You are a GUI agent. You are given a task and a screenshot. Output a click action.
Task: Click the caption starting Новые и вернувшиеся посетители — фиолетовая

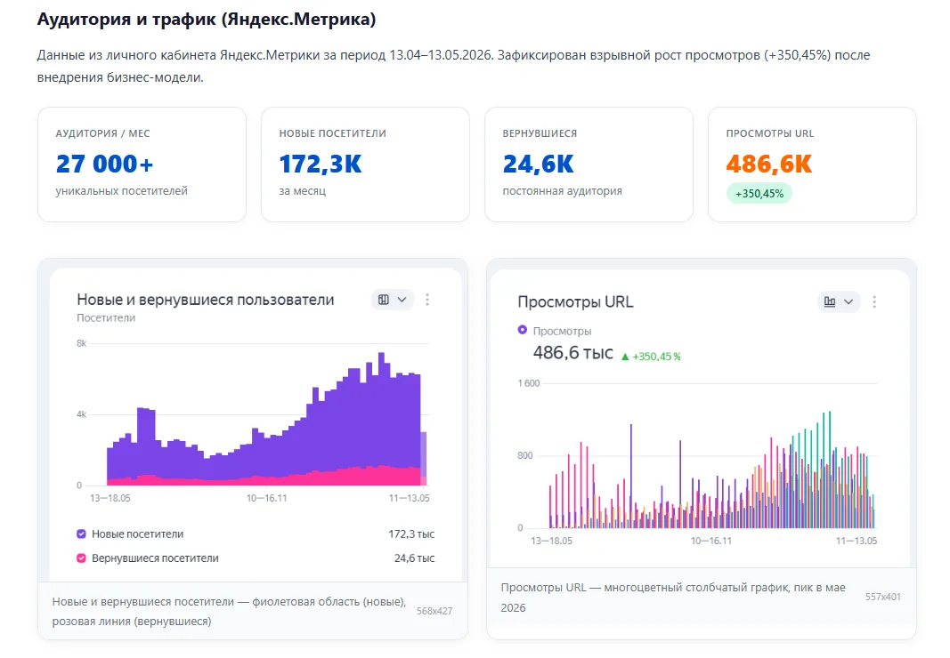pyautogui.click(x=229, y=612)
